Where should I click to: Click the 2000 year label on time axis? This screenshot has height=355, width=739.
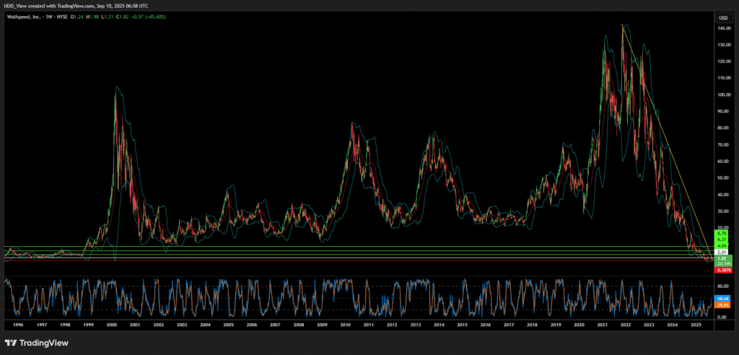[112, 325]
